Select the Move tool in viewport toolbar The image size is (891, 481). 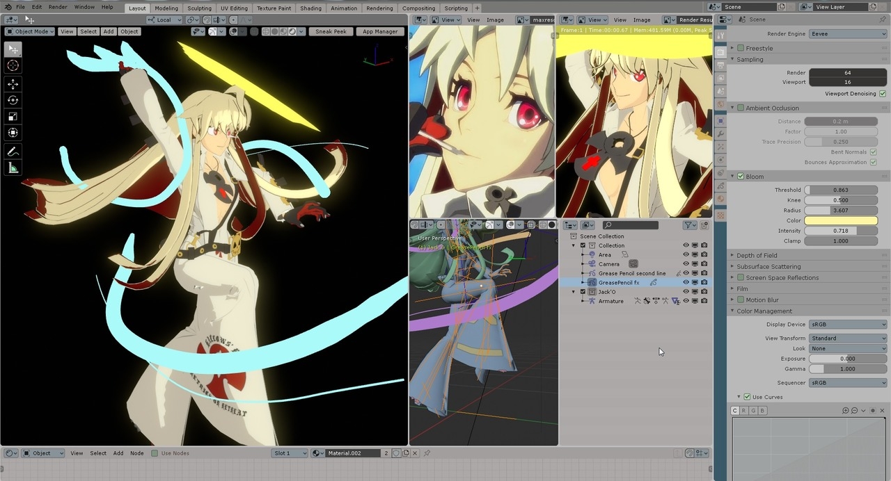tap(13, 84)
